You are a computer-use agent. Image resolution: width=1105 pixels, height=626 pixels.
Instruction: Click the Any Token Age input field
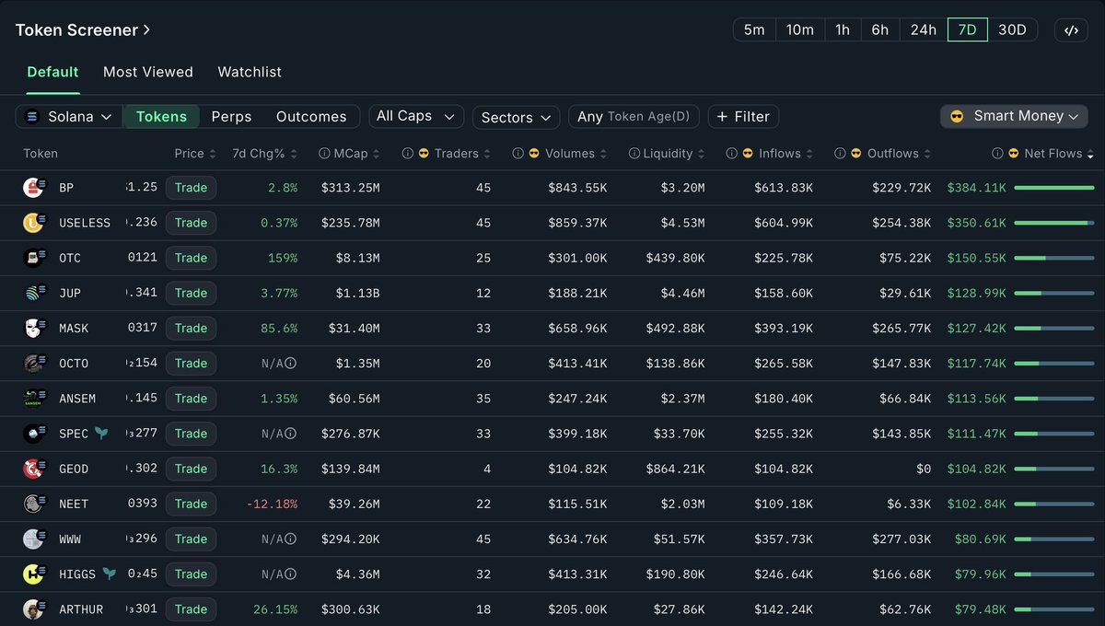coord(634,117)
